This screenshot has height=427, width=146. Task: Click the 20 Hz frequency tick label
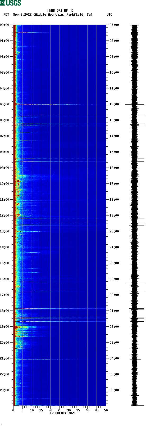50,410
